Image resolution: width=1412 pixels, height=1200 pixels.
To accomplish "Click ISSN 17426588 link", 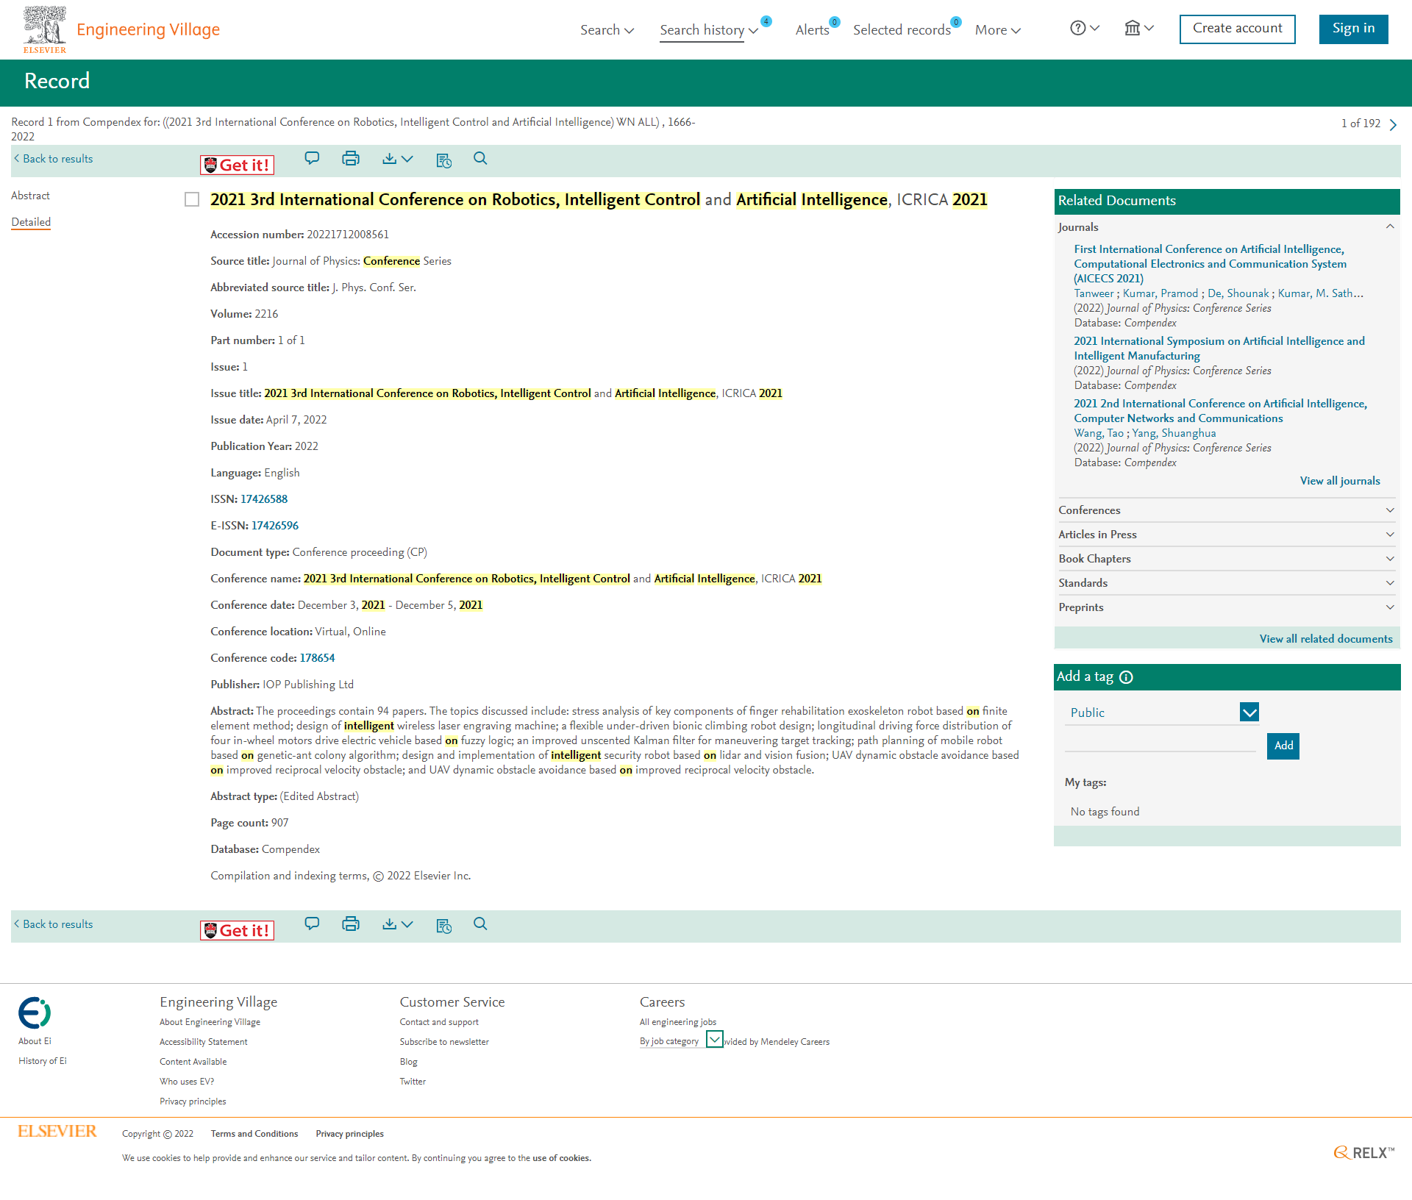I will click(x=264, y=499).
